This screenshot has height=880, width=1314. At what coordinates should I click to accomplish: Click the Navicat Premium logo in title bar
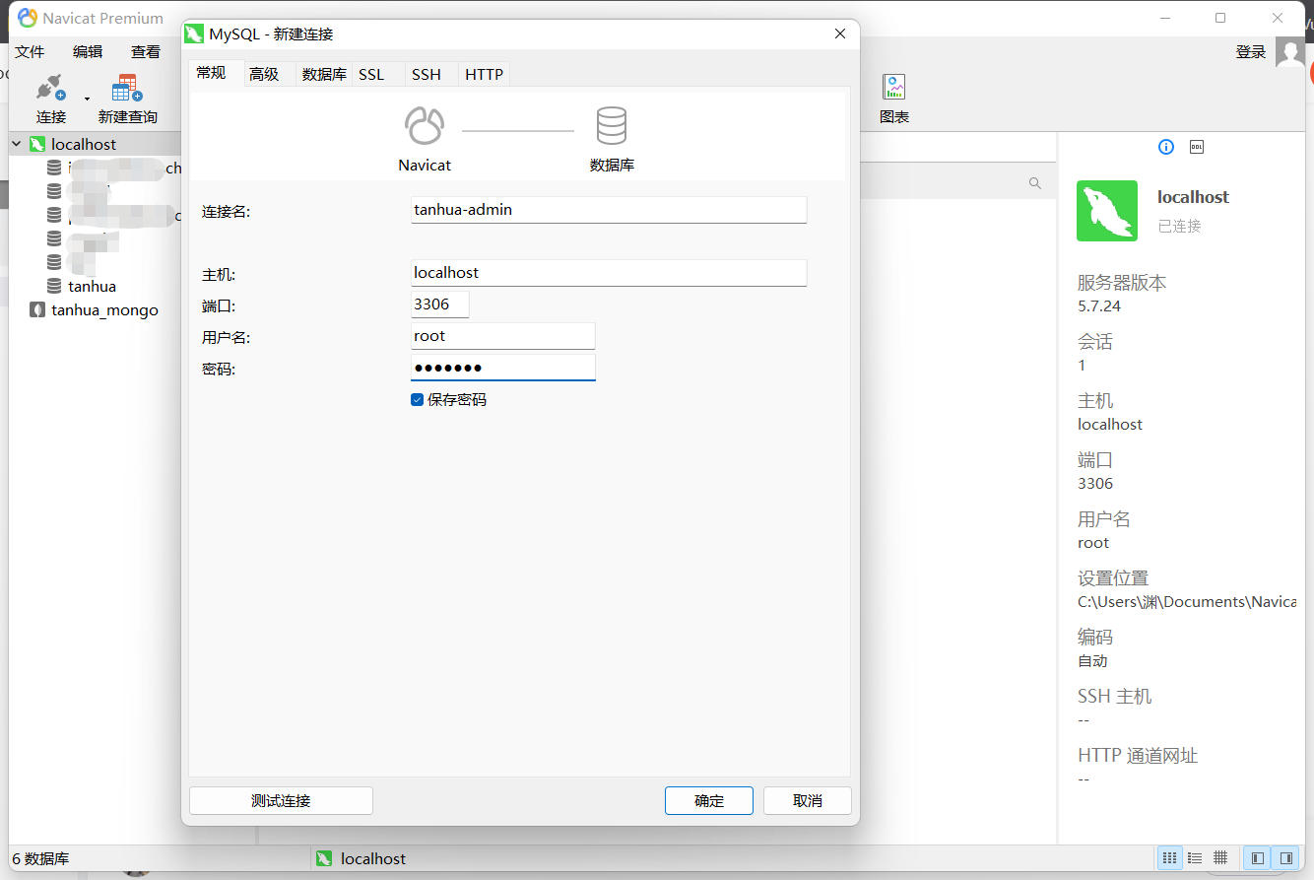click(29, 18)
